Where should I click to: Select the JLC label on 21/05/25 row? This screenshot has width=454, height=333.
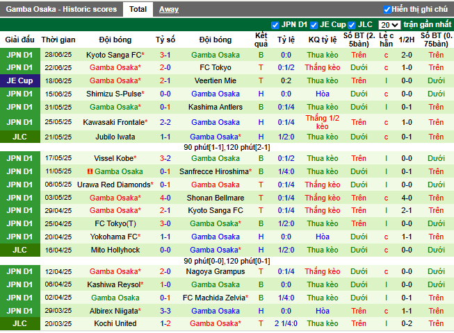pyautogui.click(x=20, y=137)
